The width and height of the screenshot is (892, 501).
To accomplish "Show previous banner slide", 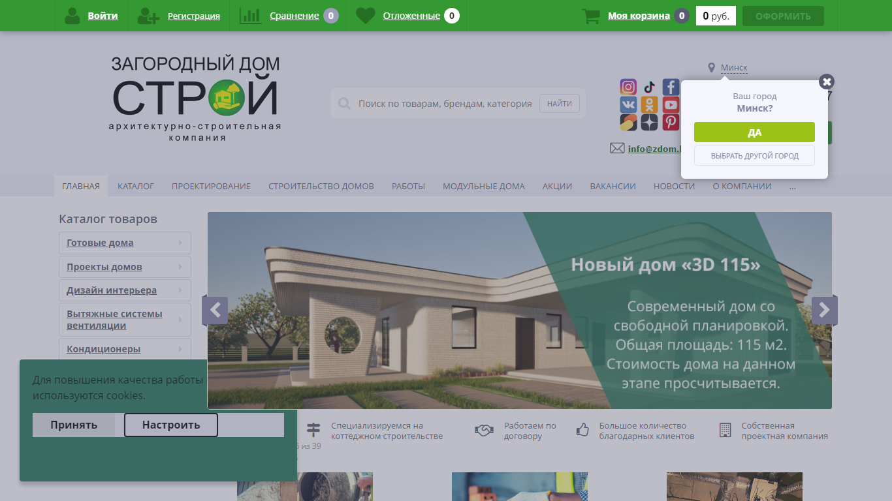I will point(215,311).
